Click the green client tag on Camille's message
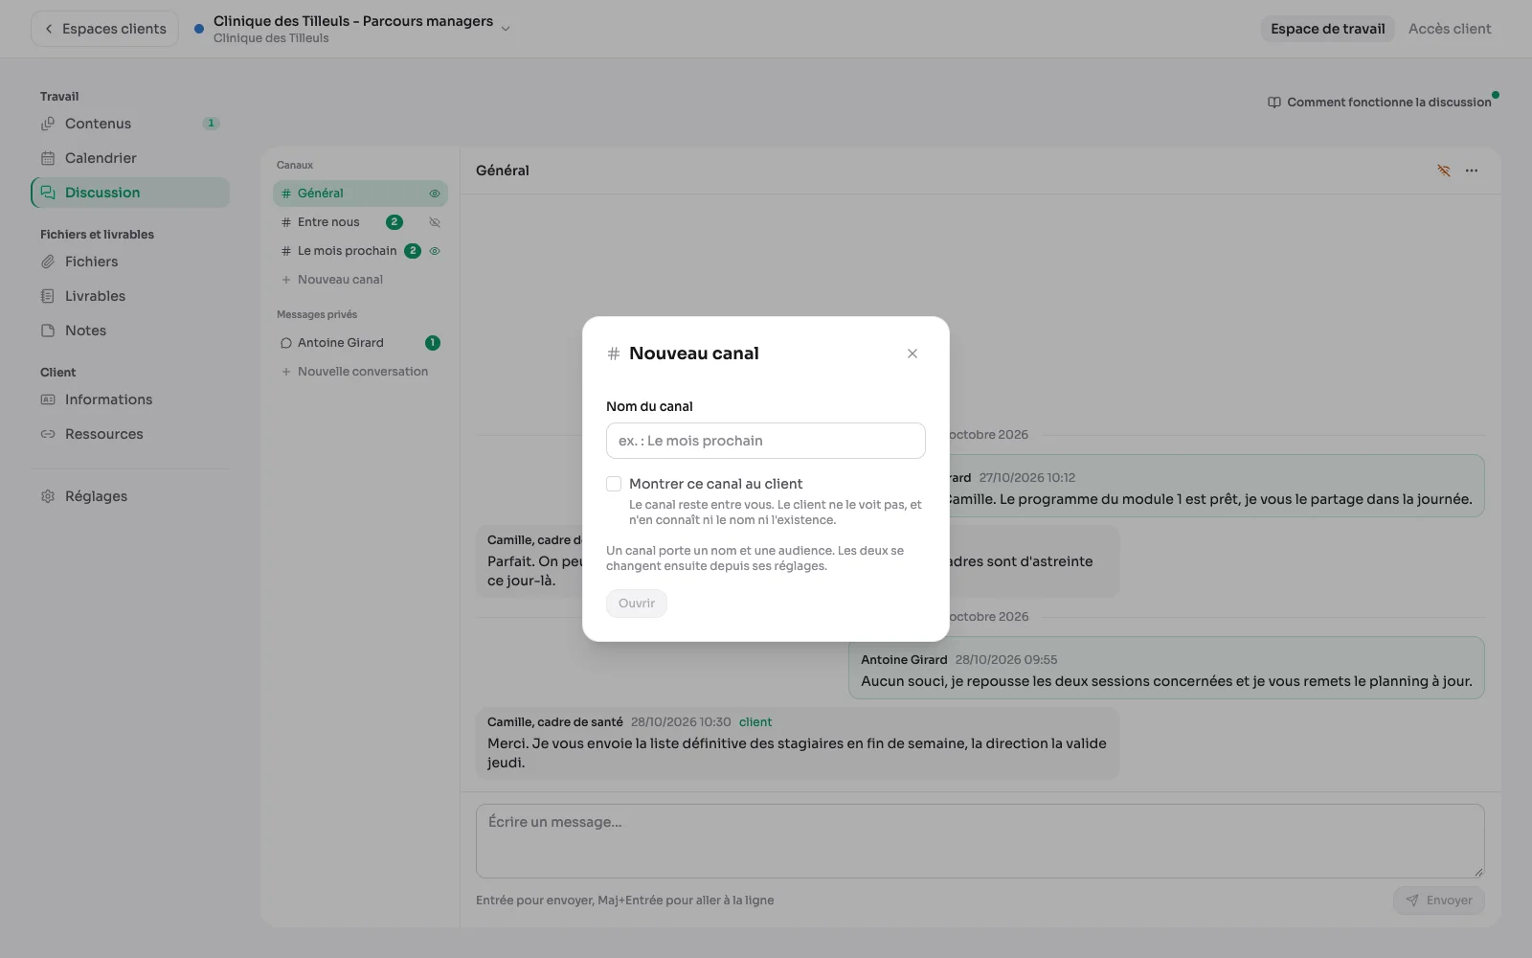Screen dimensions: 1532x958 point(755,722)
